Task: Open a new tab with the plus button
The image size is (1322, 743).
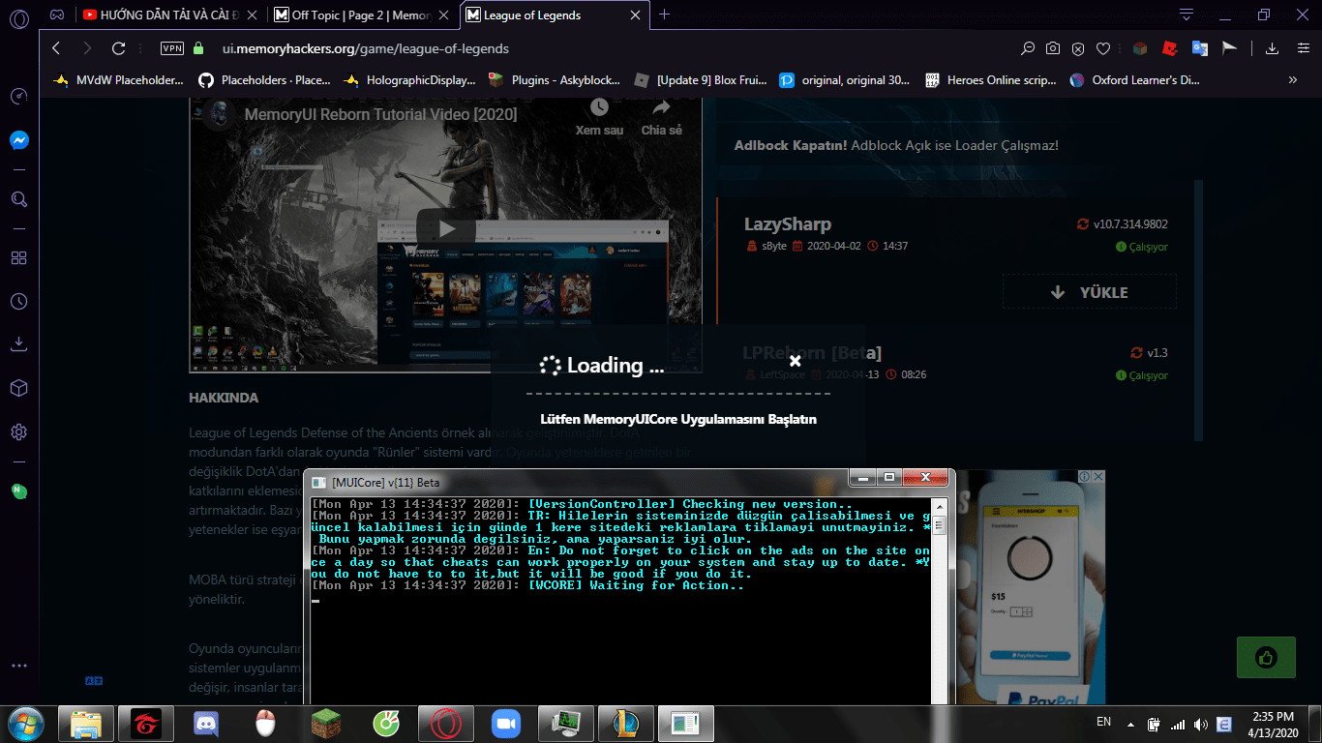Action: coord(664,15)
